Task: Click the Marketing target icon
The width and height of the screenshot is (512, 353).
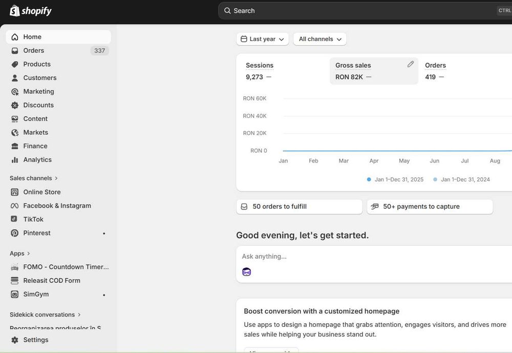Action: [x=14, y=92]
